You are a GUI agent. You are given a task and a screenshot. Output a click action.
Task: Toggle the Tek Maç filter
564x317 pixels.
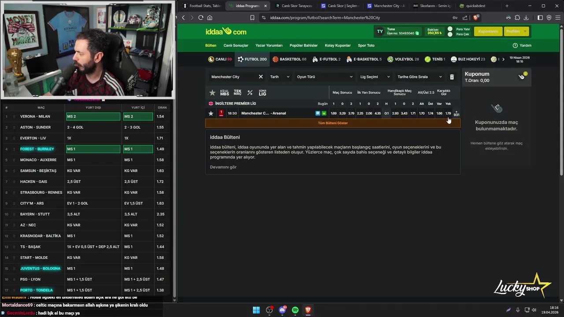(x=237, y=92)
